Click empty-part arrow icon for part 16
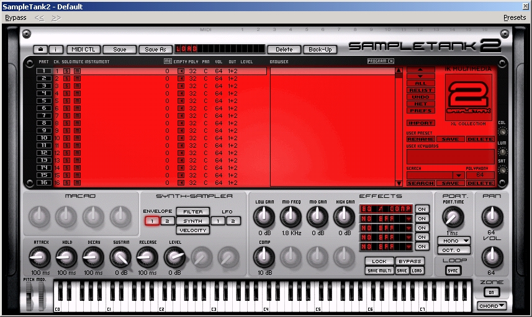 (181, 183)
